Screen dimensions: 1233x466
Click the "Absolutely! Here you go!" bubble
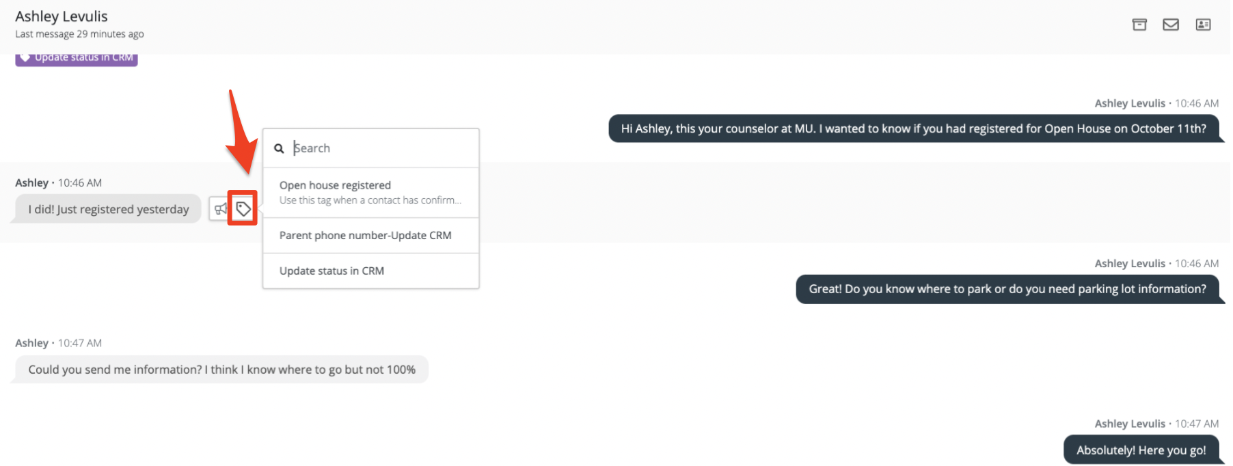tap(1141, 450)
